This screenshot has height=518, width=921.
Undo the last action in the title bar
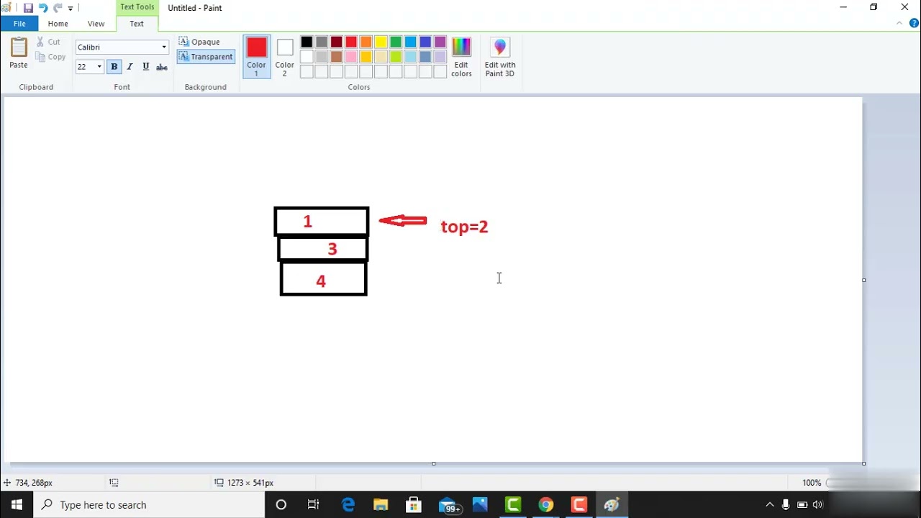42,8
